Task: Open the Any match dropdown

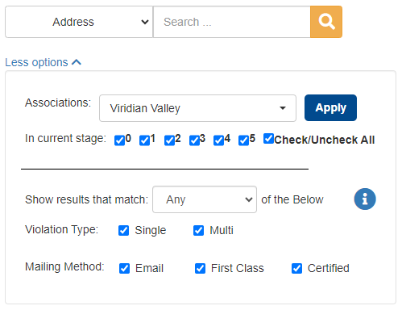Action: tap(205, 199)
